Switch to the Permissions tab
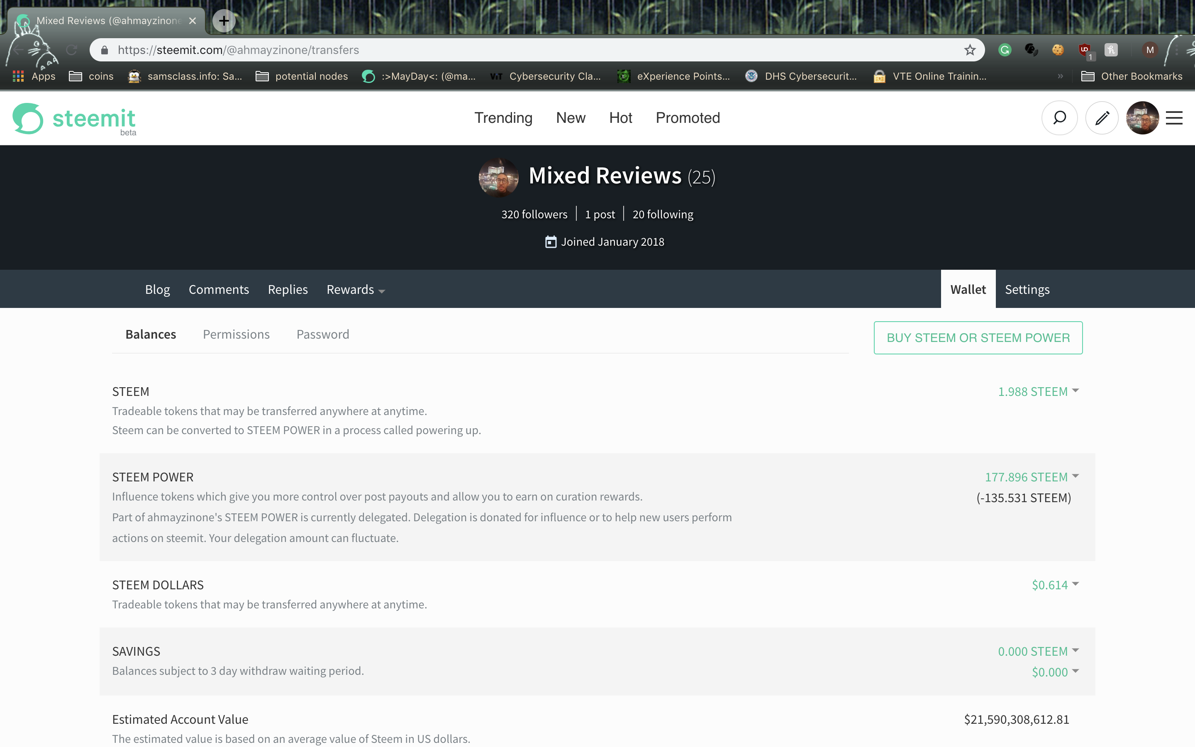1195x747 pixels. [236, 334]
